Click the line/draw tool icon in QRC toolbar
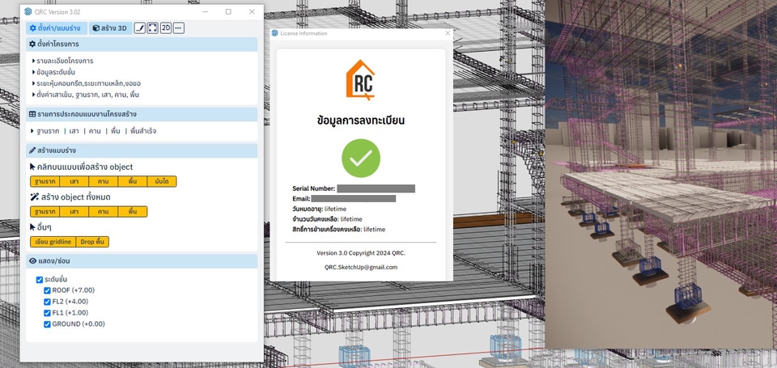Viewport: 777px width, 368px height. pyautogui.click(x=140, y=28)
